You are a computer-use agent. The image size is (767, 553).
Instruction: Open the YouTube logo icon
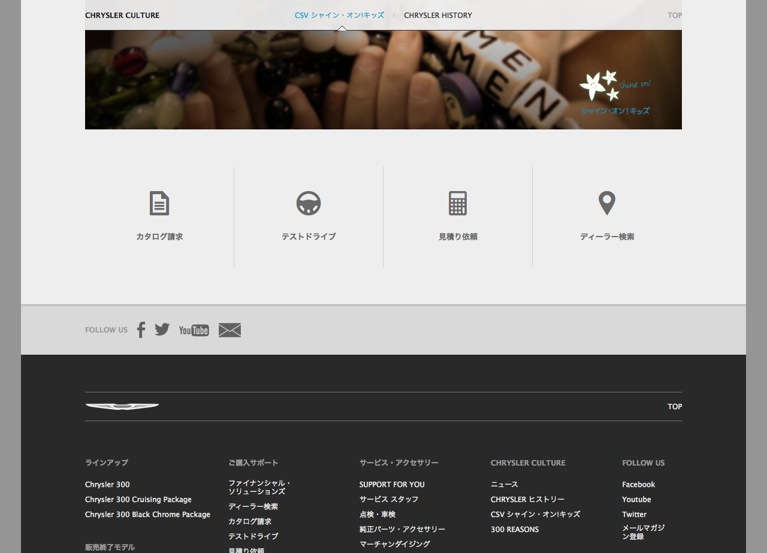(x=194, y=330)
